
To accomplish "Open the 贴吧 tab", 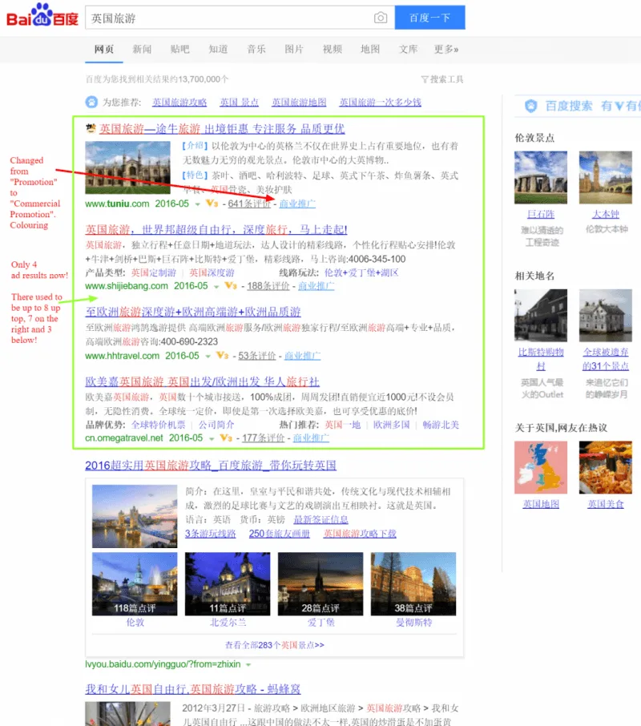I will pos(179,49).
